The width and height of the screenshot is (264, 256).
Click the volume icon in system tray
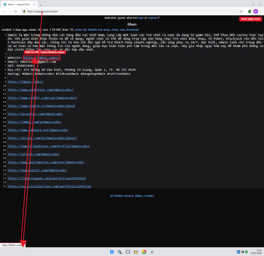(243, 252)
